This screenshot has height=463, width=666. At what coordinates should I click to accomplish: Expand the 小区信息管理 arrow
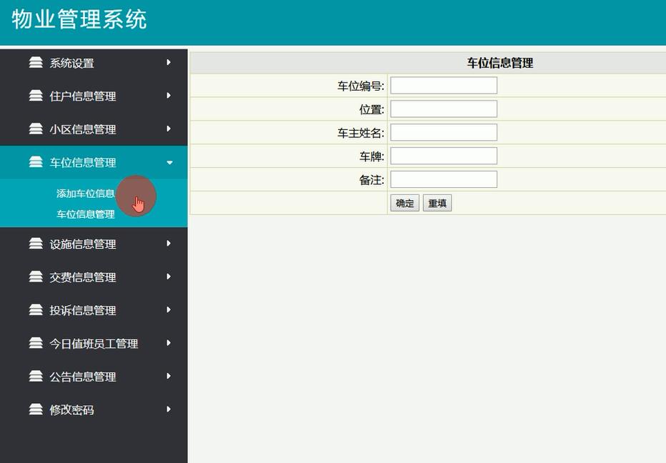(169, 129)
